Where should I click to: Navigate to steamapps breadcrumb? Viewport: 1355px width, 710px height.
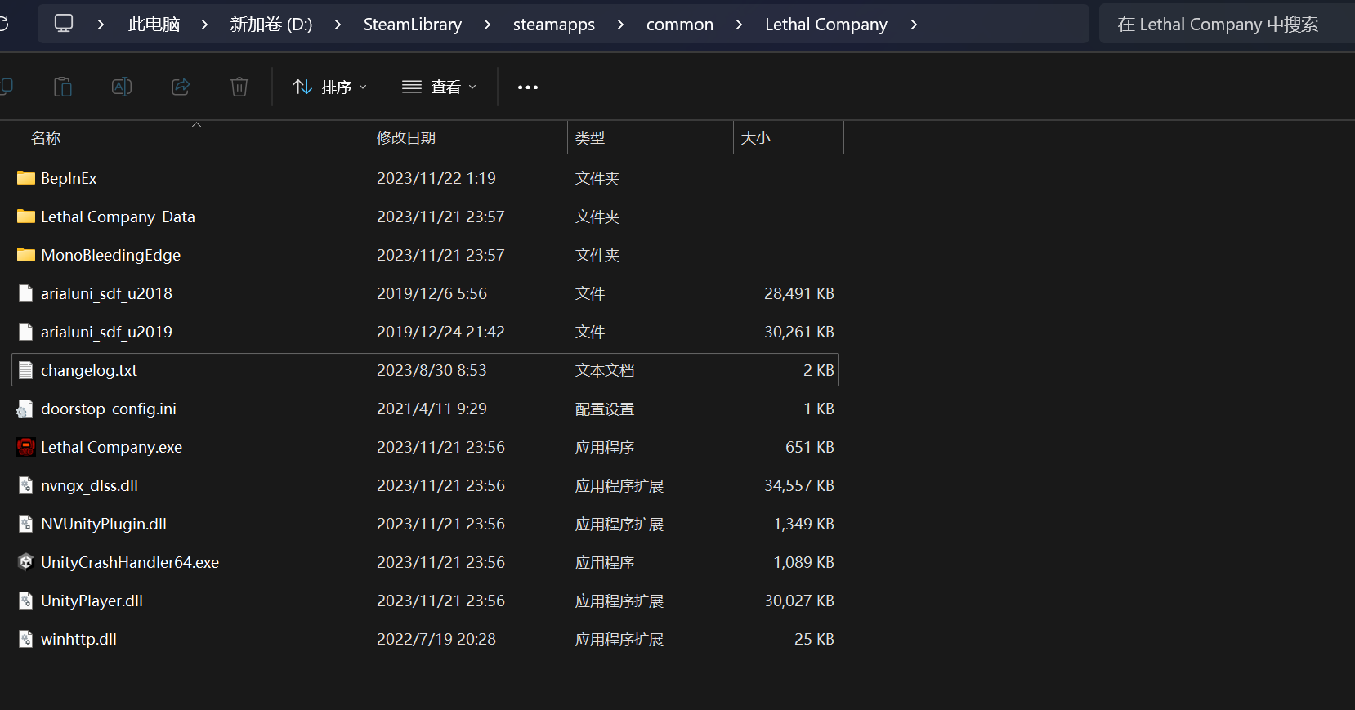554,25
